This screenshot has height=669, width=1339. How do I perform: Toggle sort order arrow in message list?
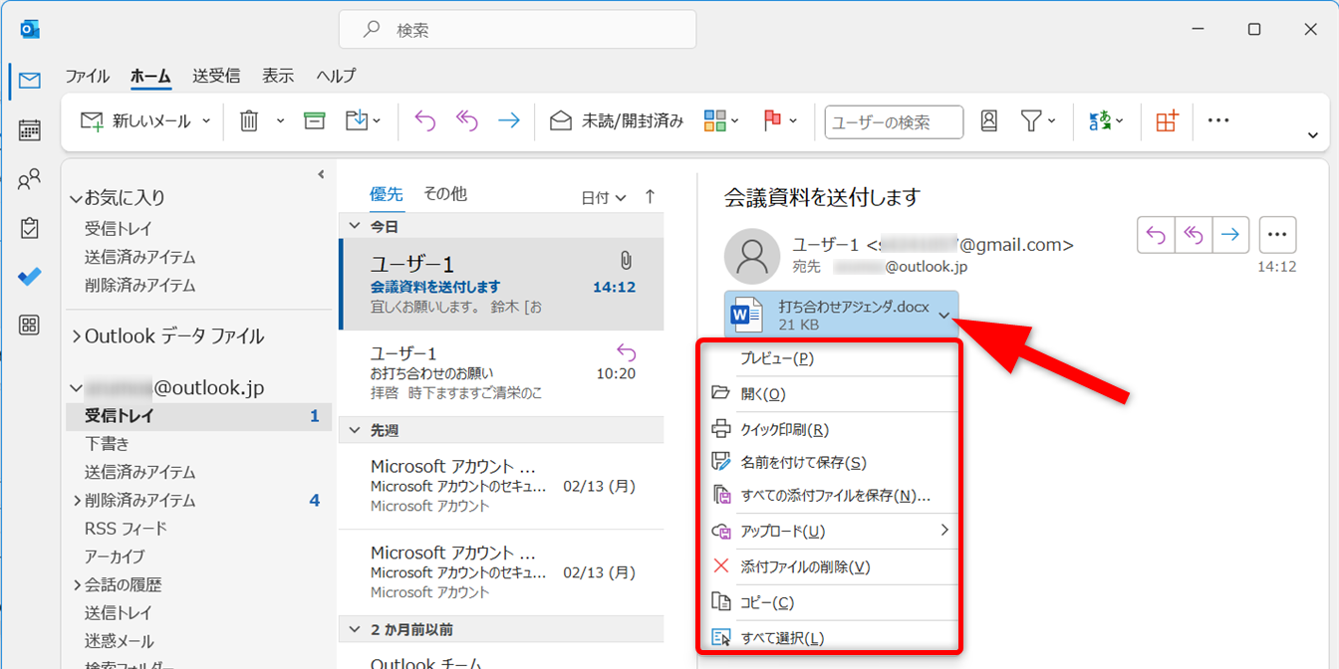click(x=651, y=197)
